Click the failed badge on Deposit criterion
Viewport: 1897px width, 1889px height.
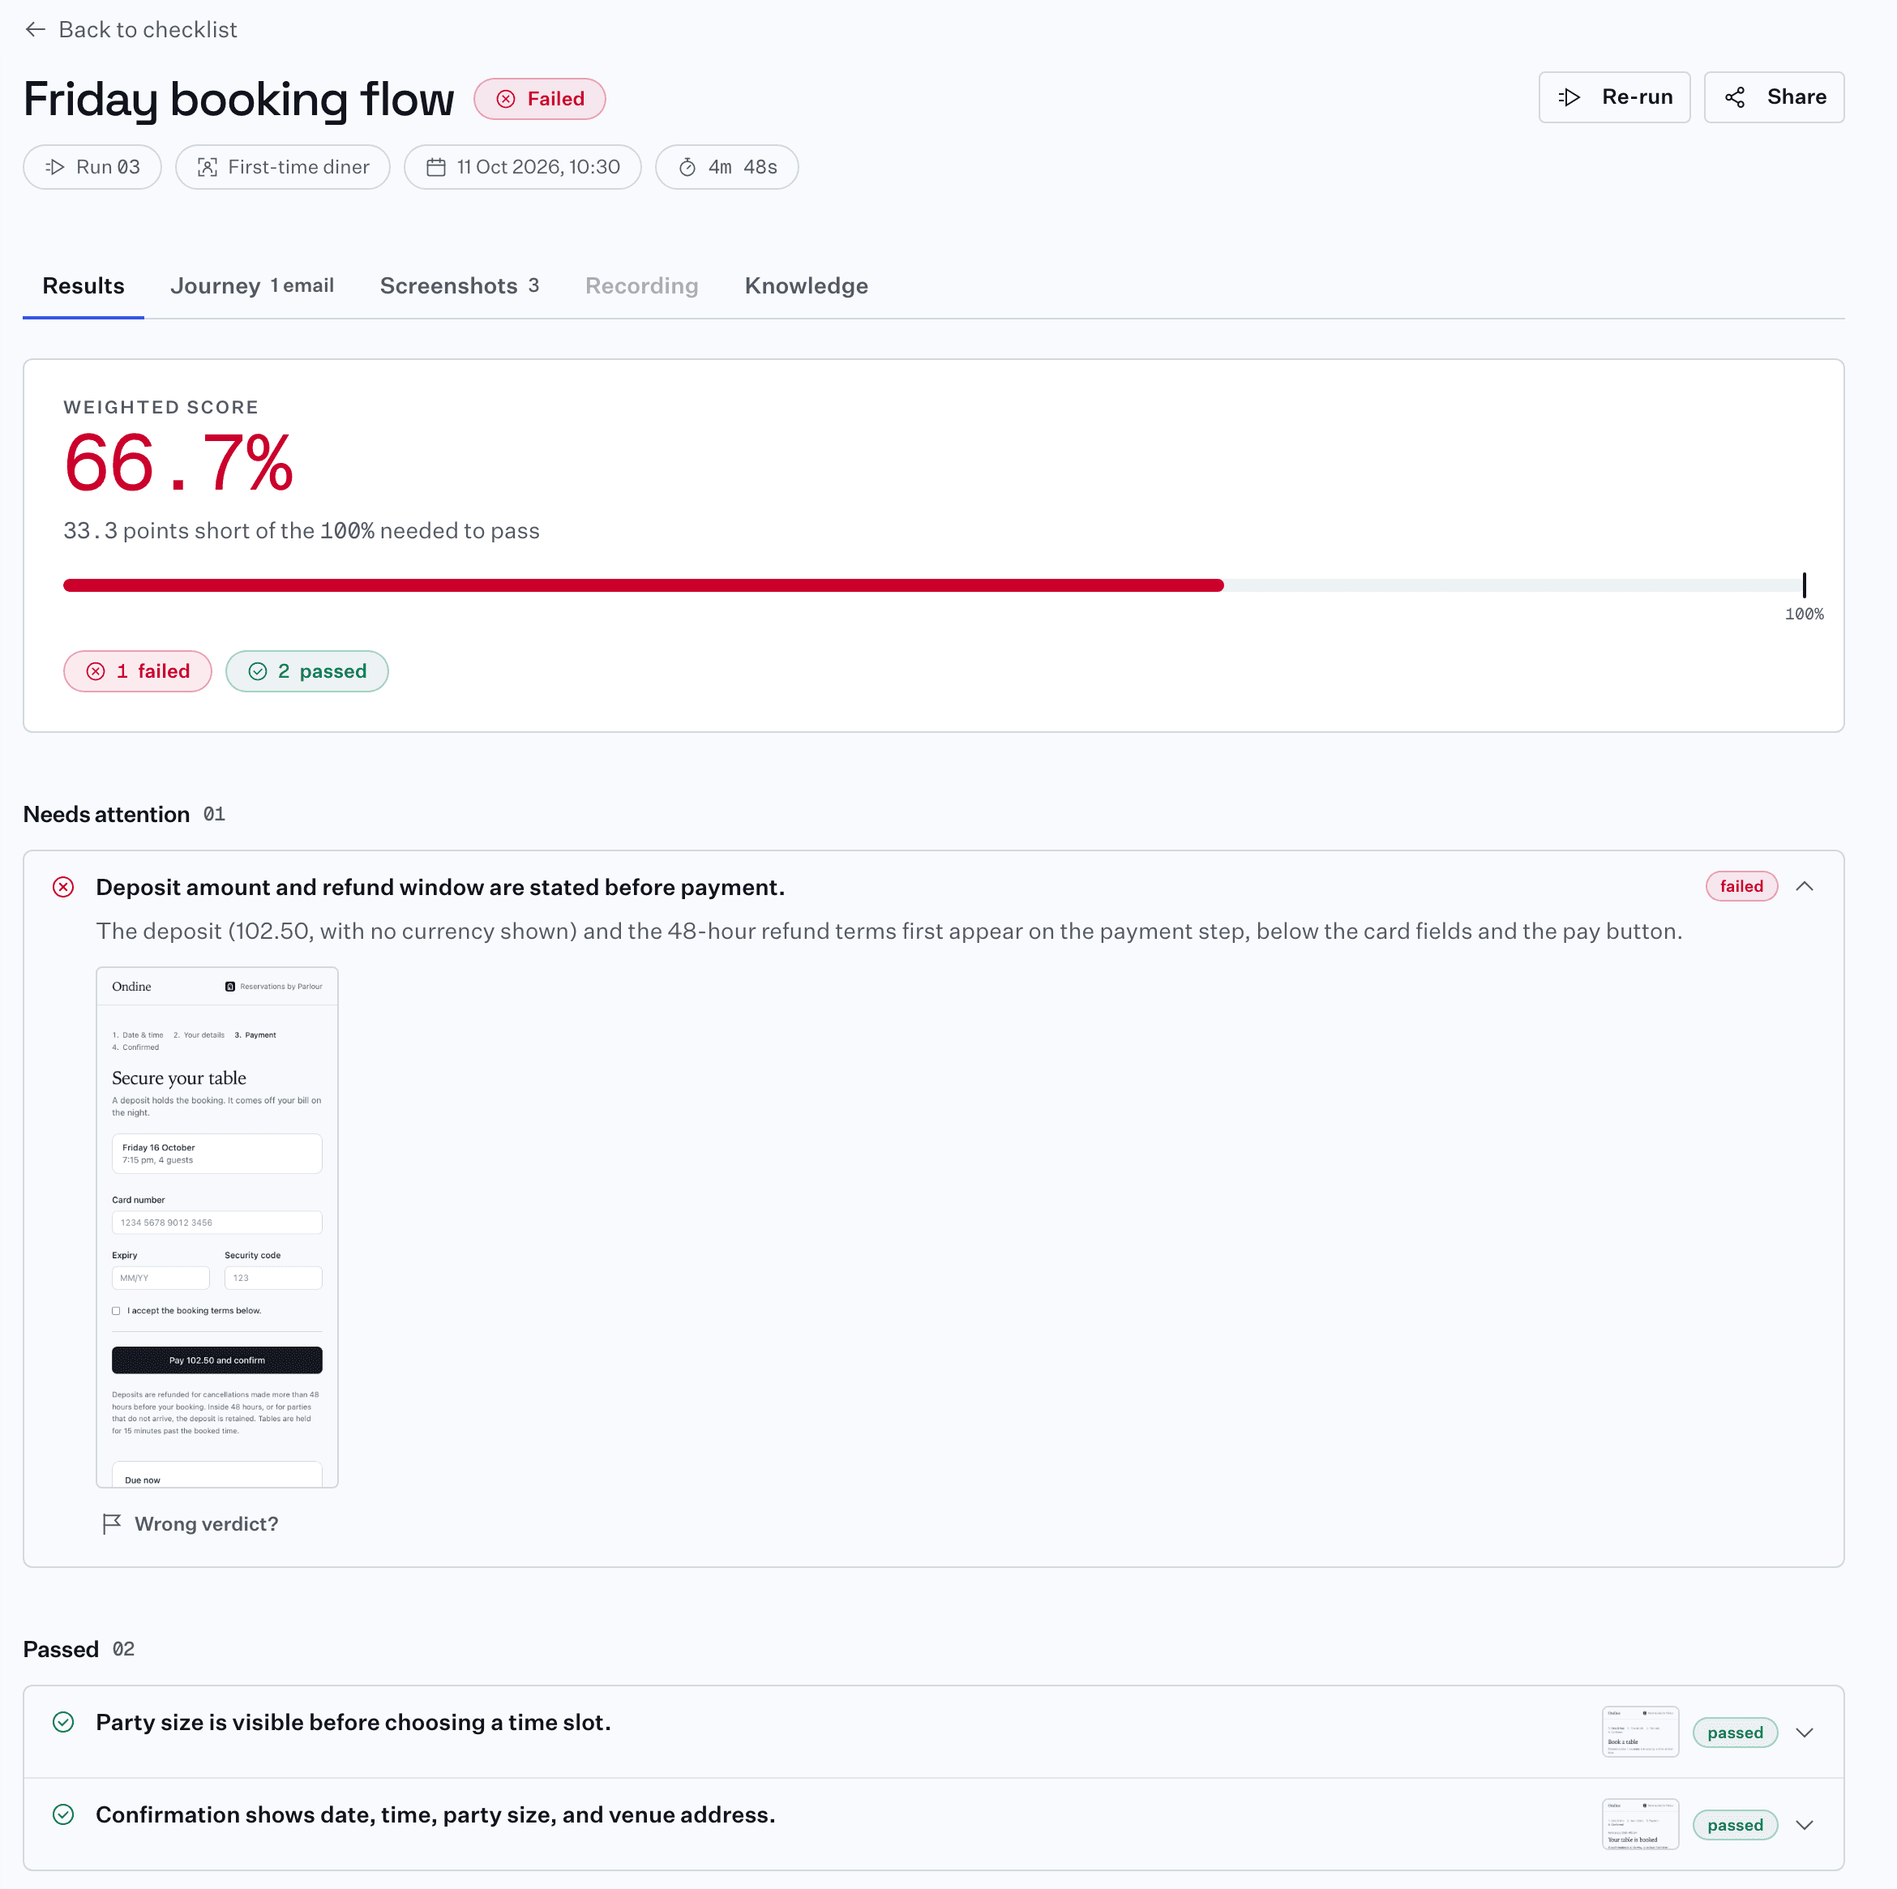click(1742, 887)
